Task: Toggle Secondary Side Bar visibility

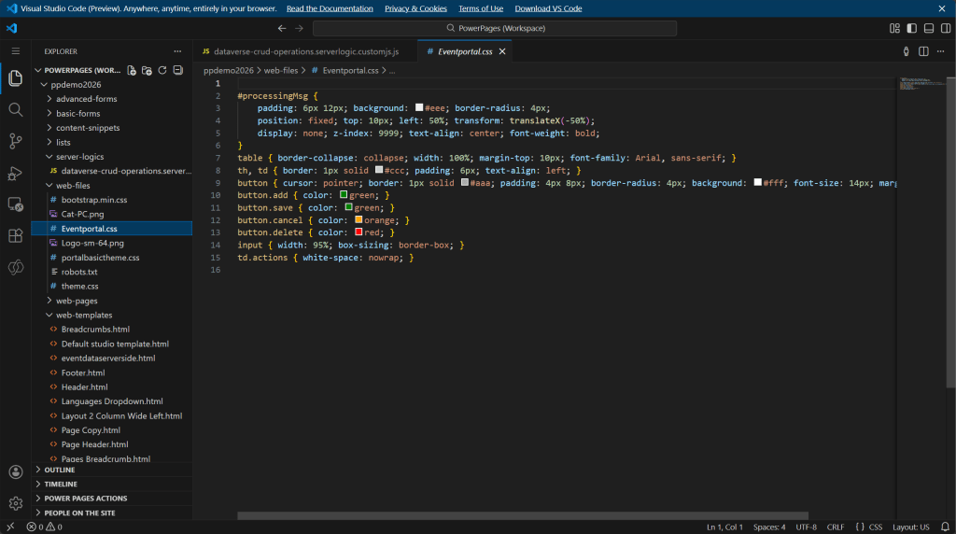Action: click(x=944, y=28)
